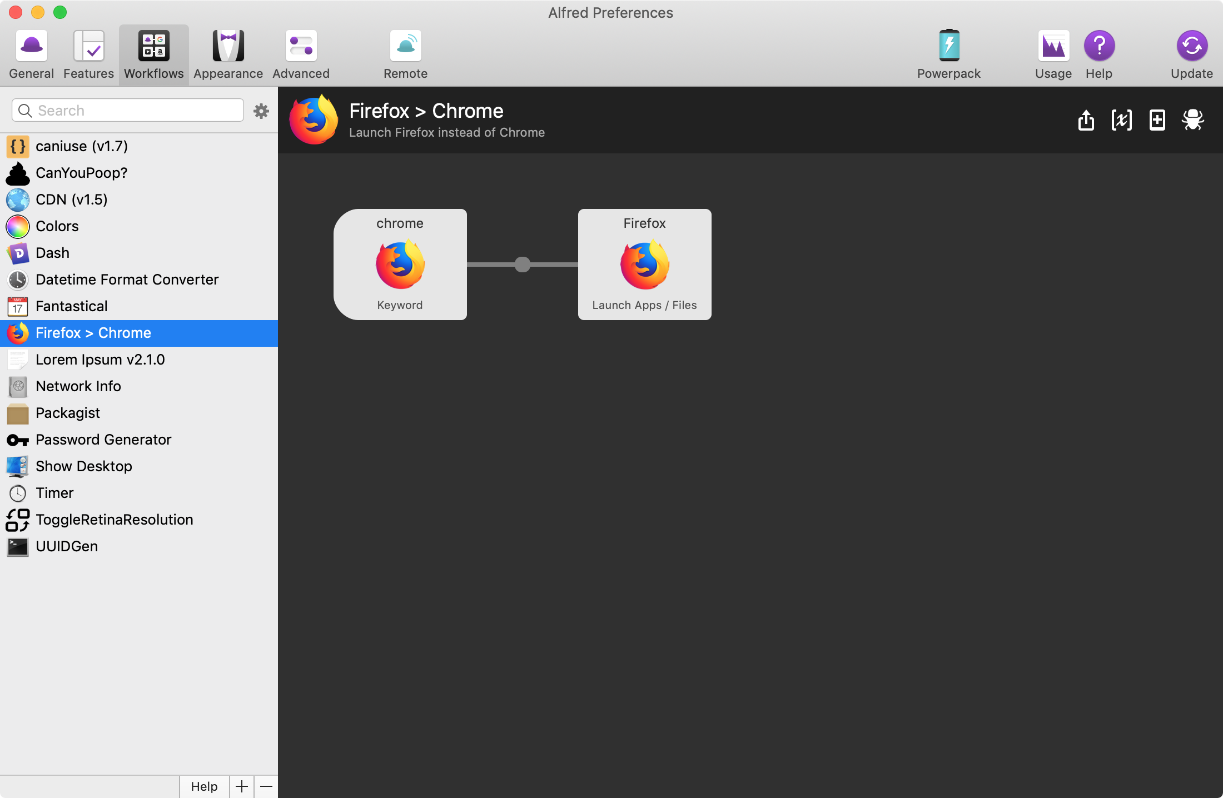Click the Remote icon
Viewport: 1223px width, 798px height.
tap(405, 54)
